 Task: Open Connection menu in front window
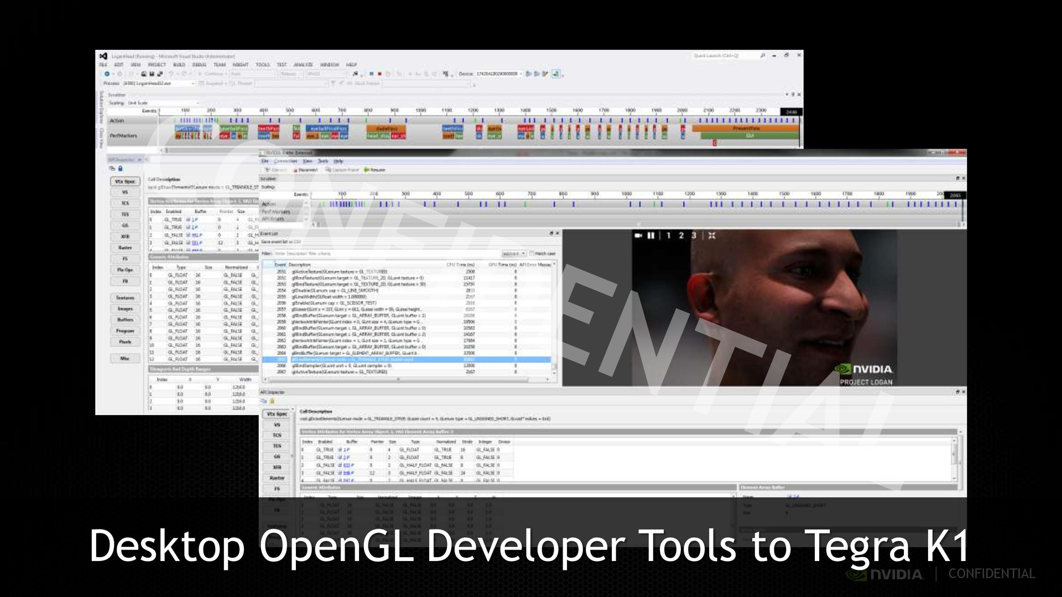[285, 161]
